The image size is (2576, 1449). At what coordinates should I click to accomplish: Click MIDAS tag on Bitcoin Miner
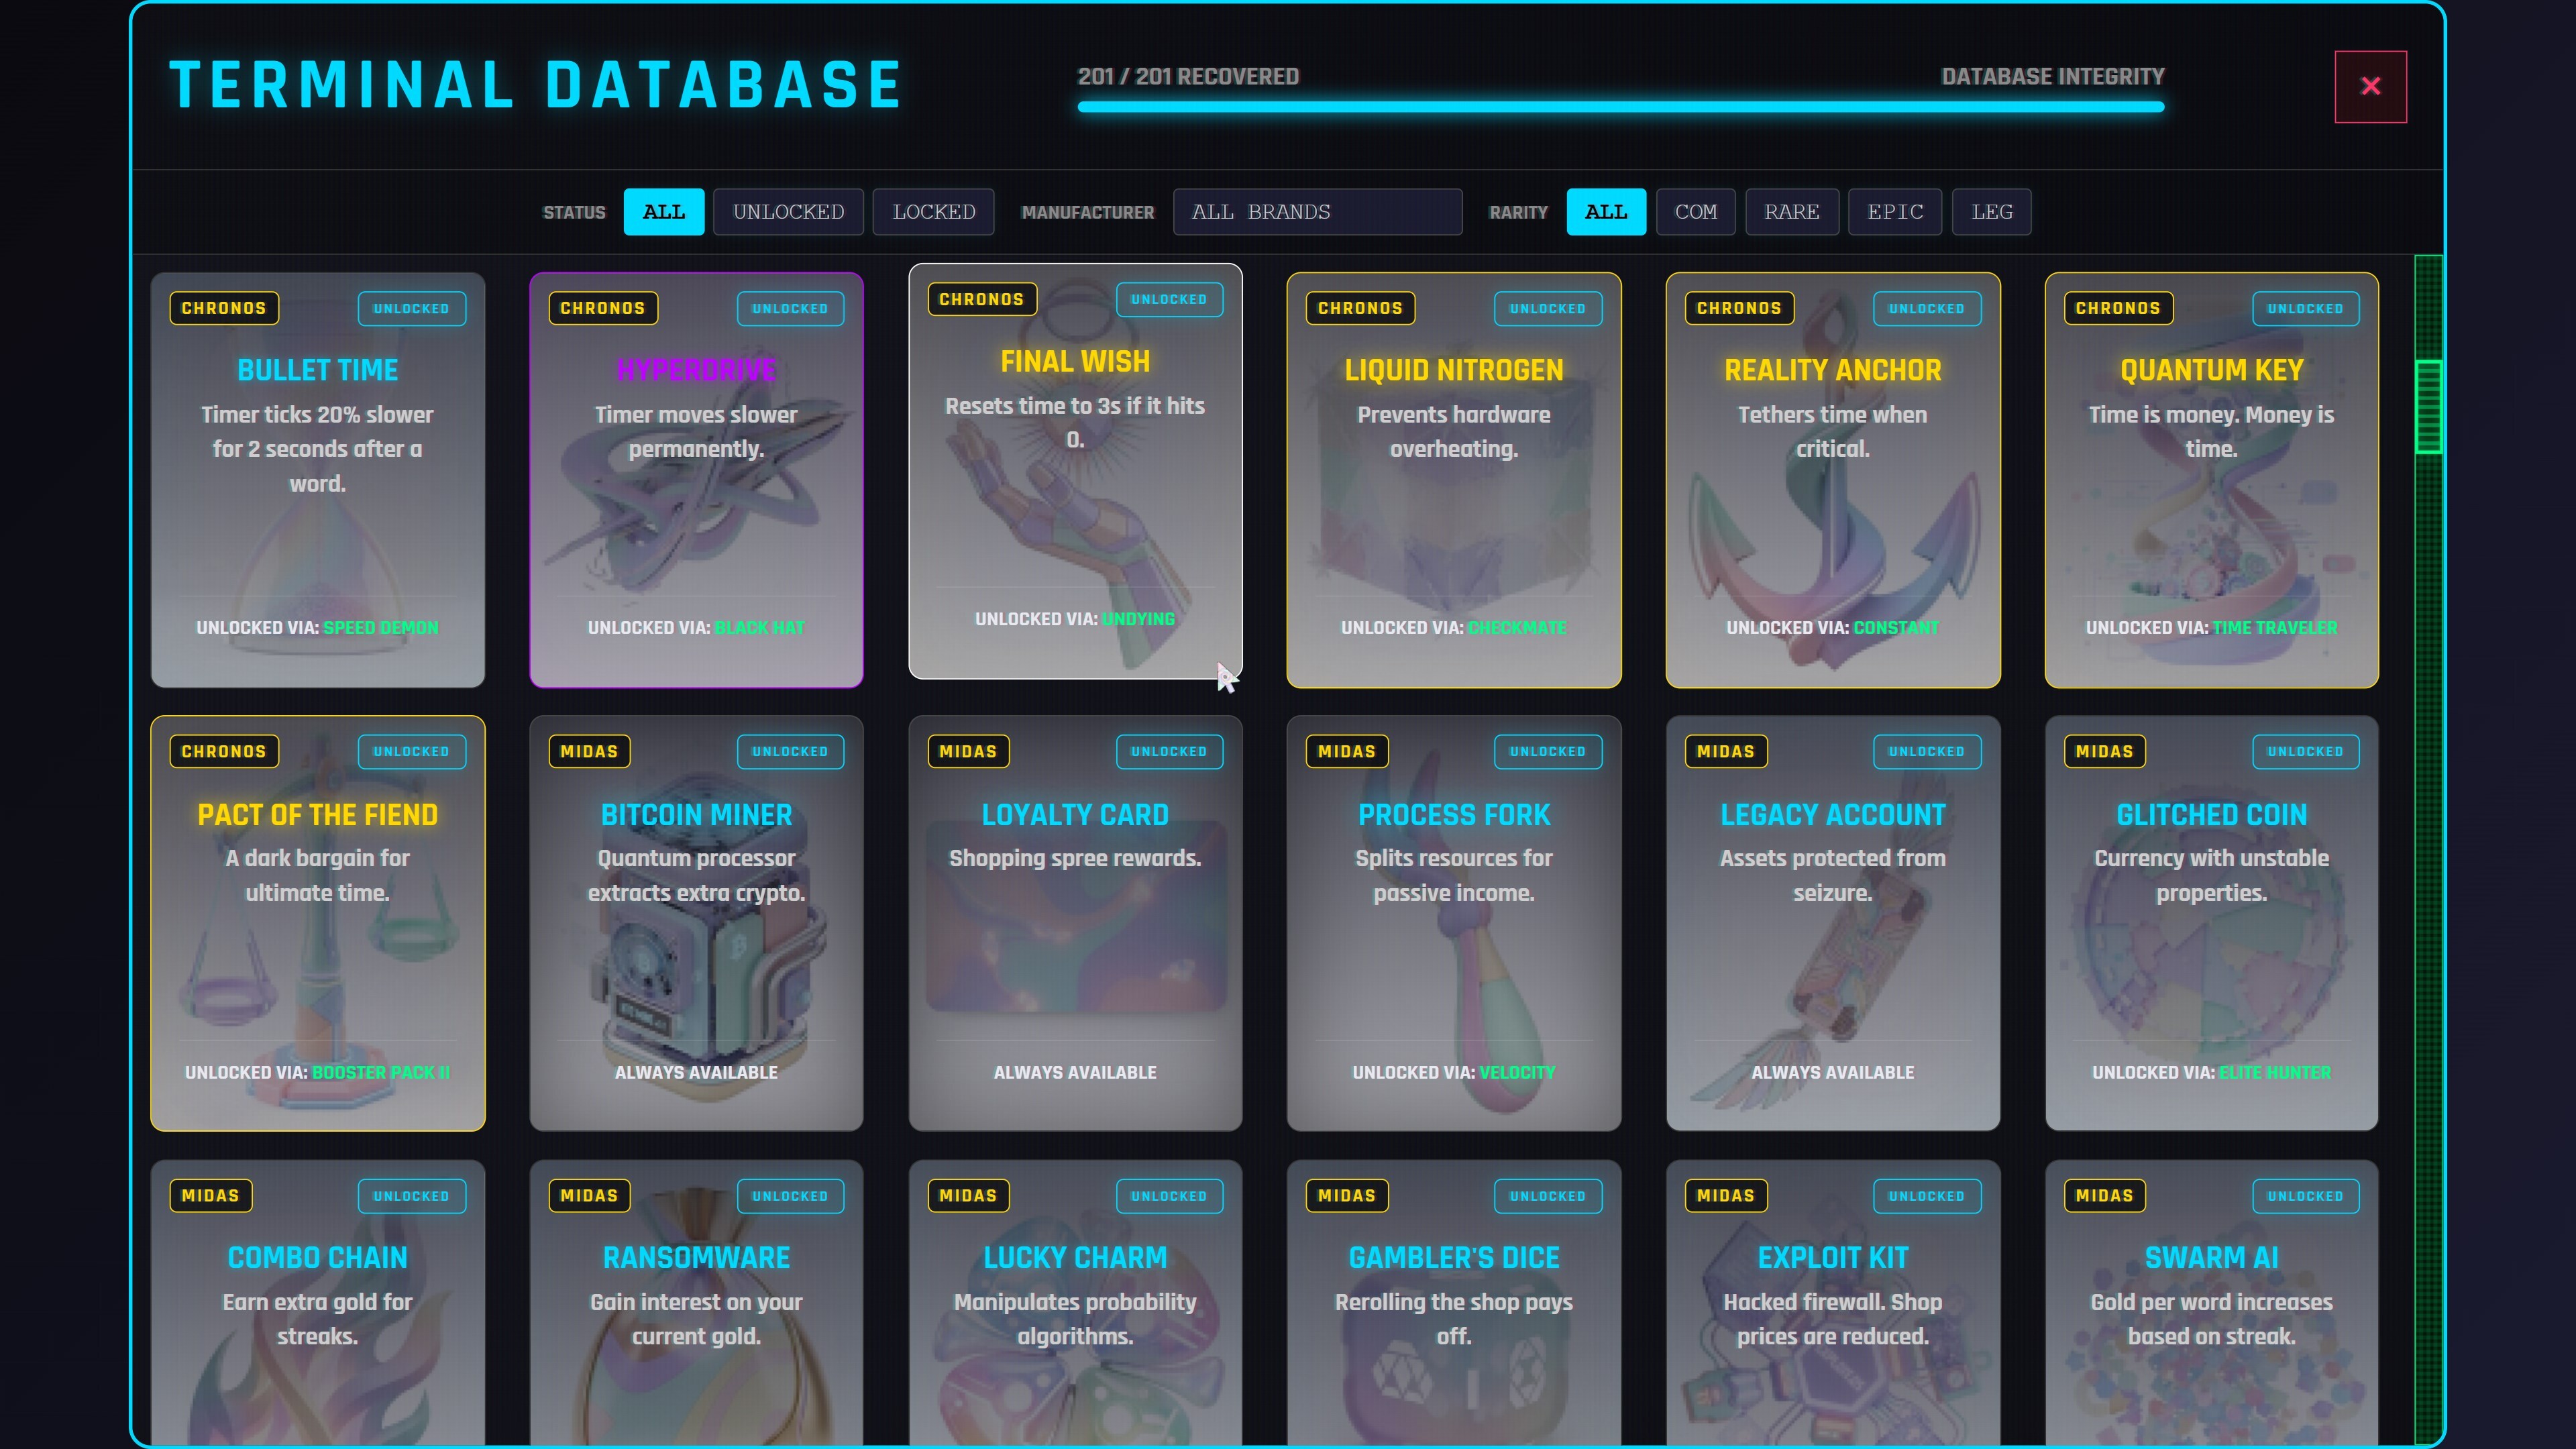[x=589, y=751]
